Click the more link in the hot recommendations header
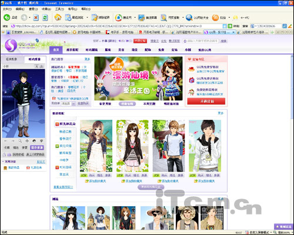The image size is (294, 235). pyautogui.click(x=87, y=59)
